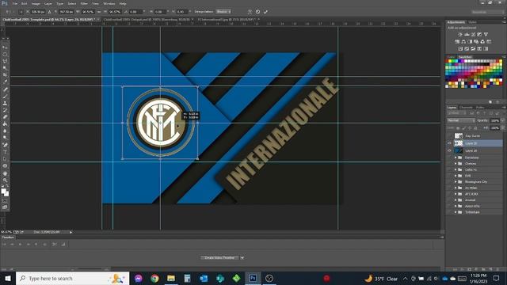
Task: Select the Eyedropper tool
Action: [x=5, y=82]
